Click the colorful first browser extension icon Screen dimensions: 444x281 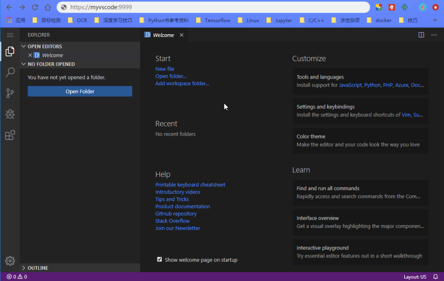(379, 7)
